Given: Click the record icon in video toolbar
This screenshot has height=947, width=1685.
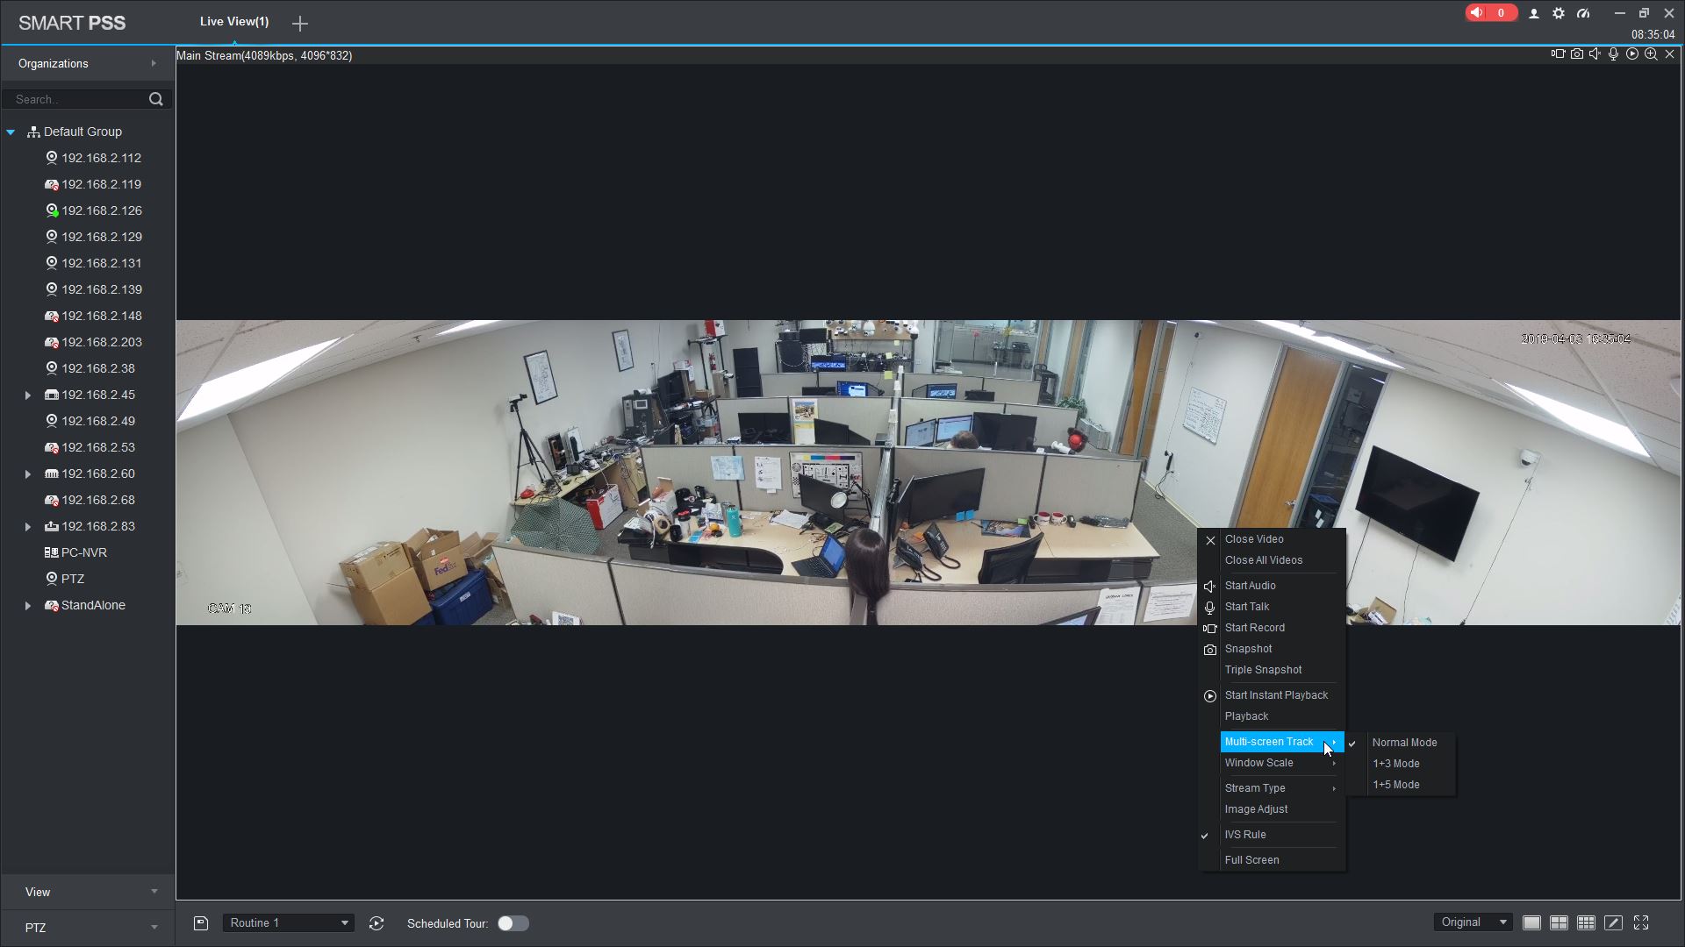Looking at the screenshot, I should (x=1558, y=54).
